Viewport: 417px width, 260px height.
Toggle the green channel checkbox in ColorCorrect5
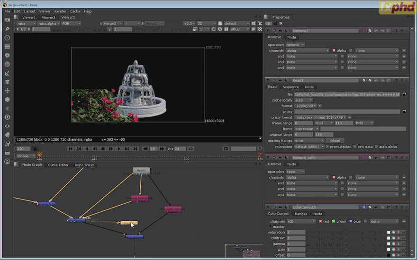[x=333, y=221]
